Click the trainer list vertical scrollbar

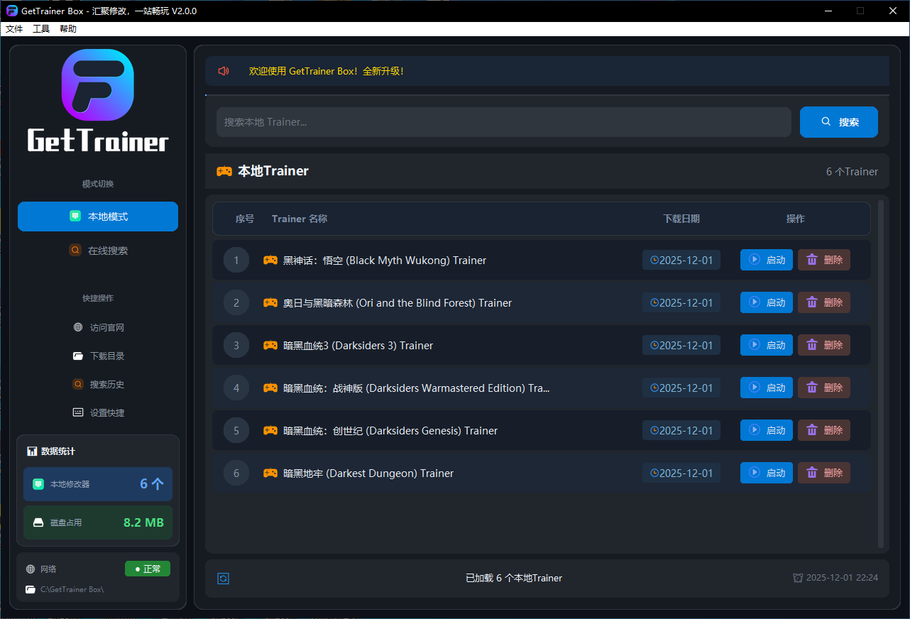[881, 374]
